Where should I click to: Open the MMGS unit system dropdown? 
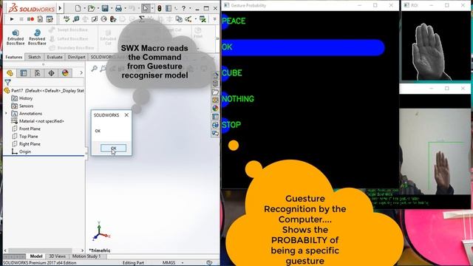[183, 263]
